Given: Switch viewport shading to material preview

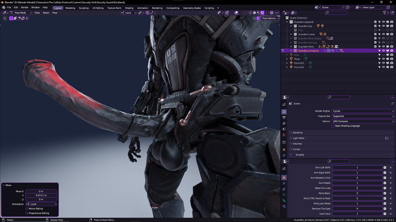Looking at the screenshot, I should [258, 13].
